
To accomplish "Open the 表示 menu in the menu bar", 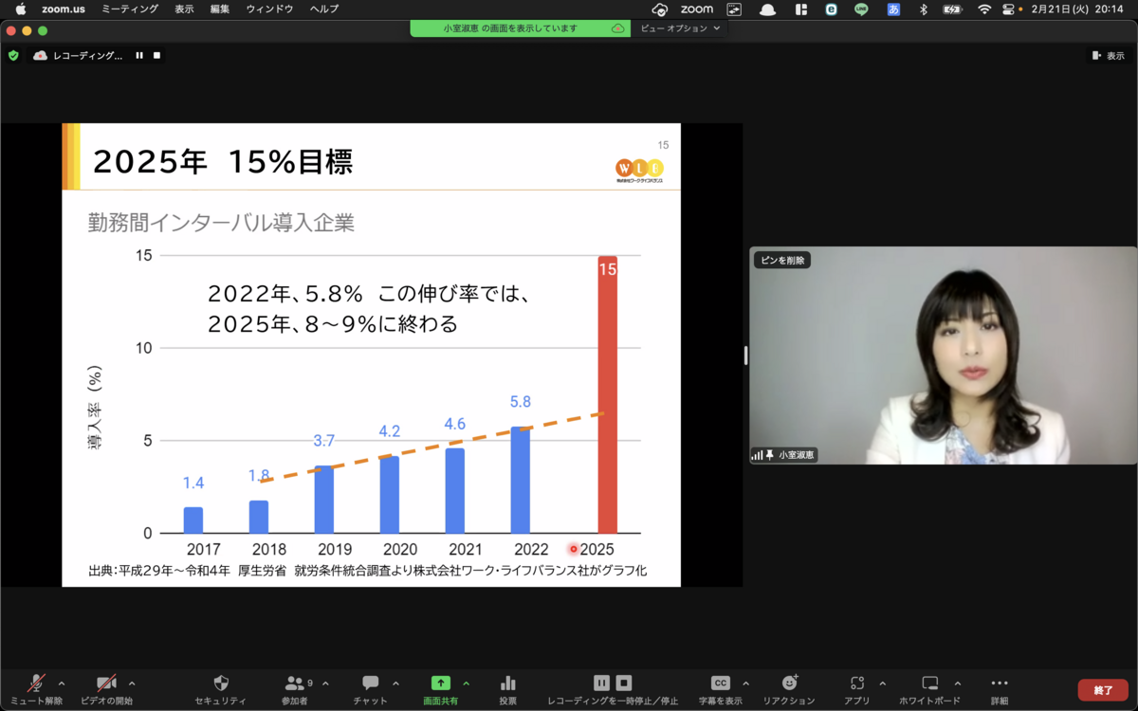I will click(185, 9).
